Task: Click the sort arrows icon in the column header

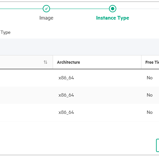Action: point(45,62)
